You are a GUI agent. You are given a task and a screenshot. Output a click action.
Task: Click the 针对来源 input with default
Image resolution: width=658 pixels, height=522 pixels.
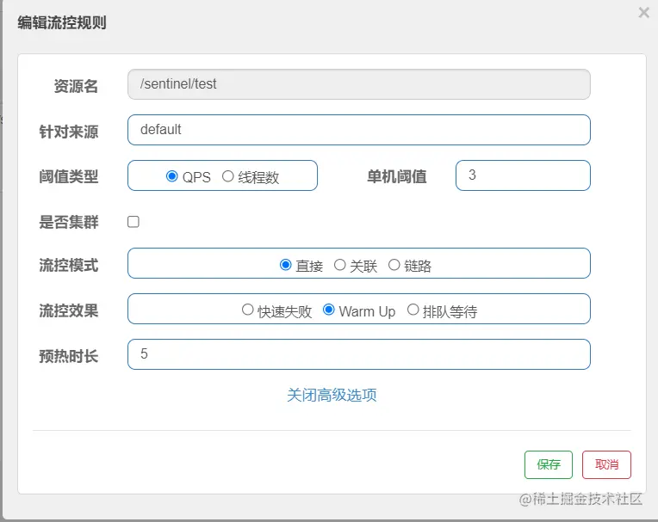(x=359, y=130)
